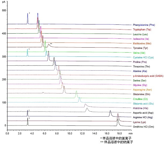Select the Cysteine HCl (Cys) label
Viewport: 164px width, 144px height.
pos(144,57)
